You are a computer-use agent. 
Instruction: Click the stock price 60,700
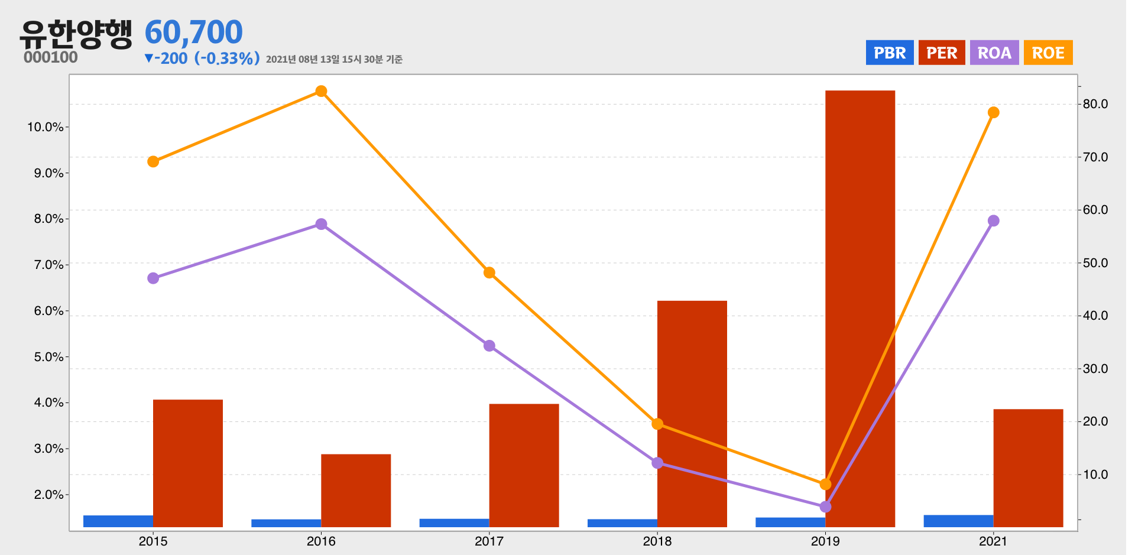194,32
